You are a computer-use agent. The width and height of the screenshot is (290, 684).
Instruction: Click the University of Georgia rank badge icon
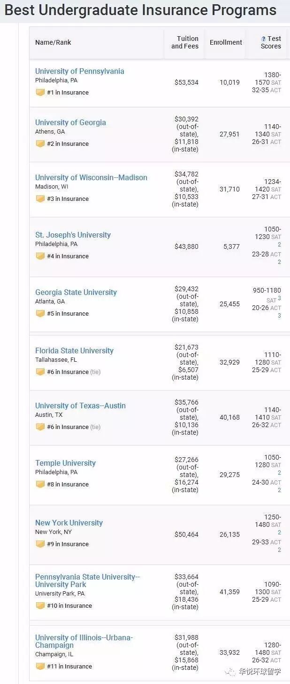pyautogui.click(x=40, y=144)
